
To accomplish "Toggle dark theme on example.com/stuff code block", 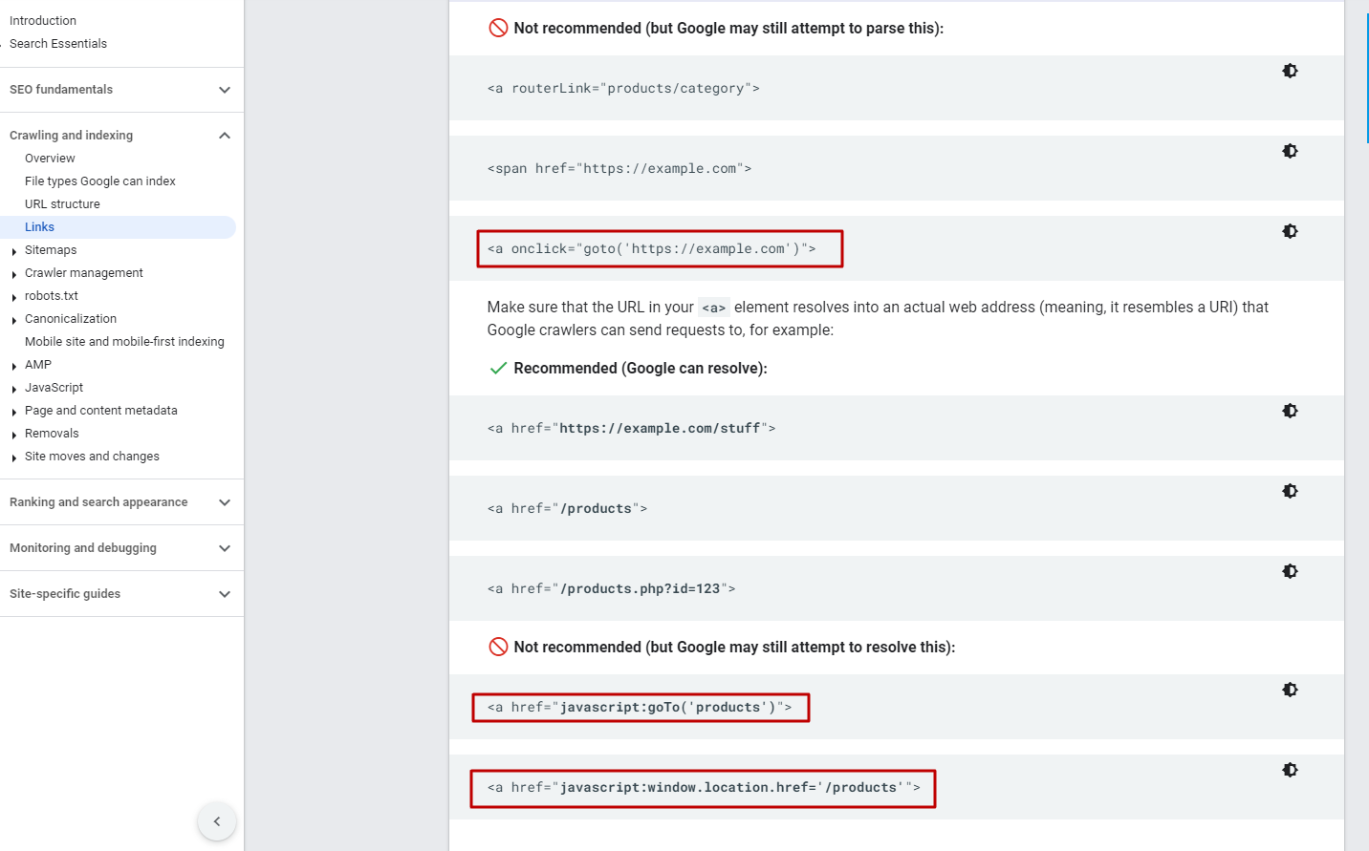I will pos(1290,411).
